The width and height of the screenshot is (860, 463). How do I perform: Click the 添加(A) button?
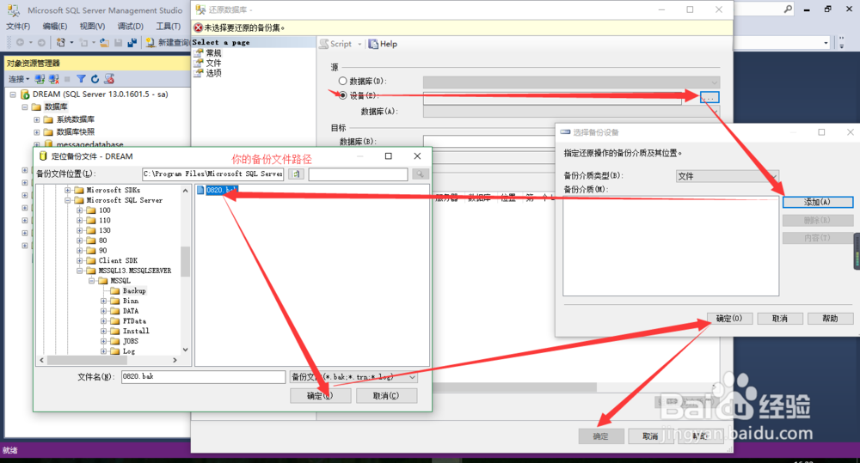[817, 202]
